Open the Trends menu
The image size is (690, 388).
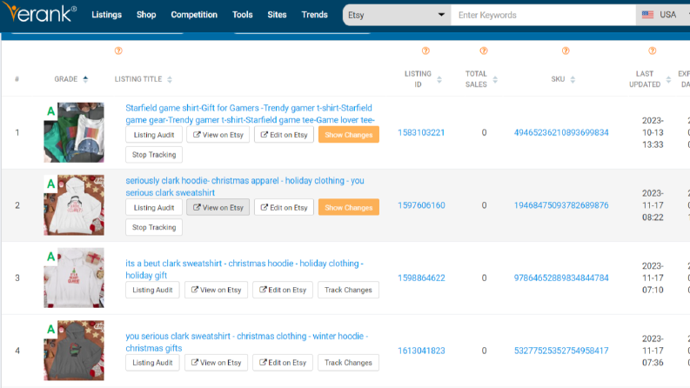tap(315, 15)
